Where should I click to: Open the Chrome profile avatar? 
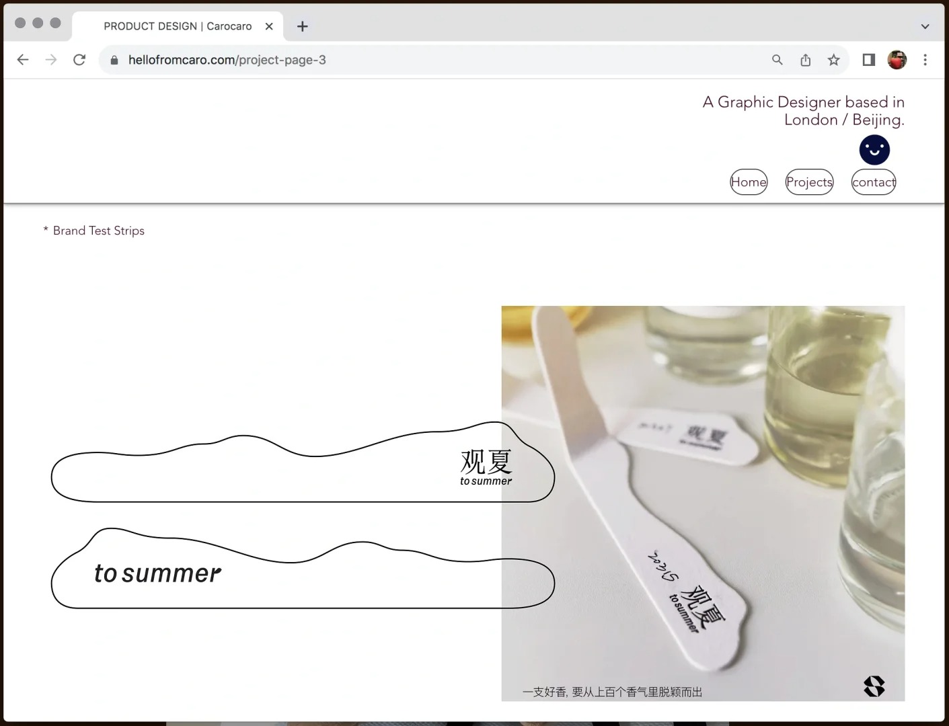coord(897,60)
